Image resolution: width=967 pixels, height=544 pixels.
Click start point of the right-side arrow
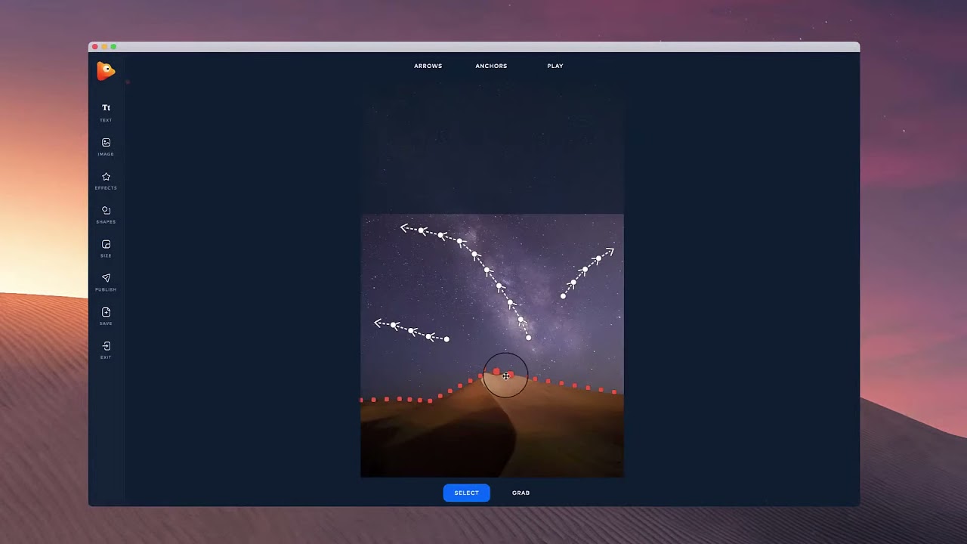click(563, 296)
